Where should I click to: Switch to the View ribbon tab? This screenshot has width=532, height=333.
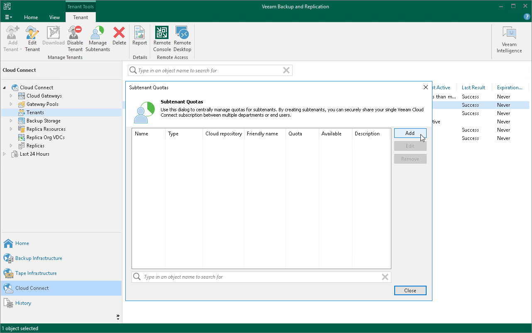click(54, 17)
